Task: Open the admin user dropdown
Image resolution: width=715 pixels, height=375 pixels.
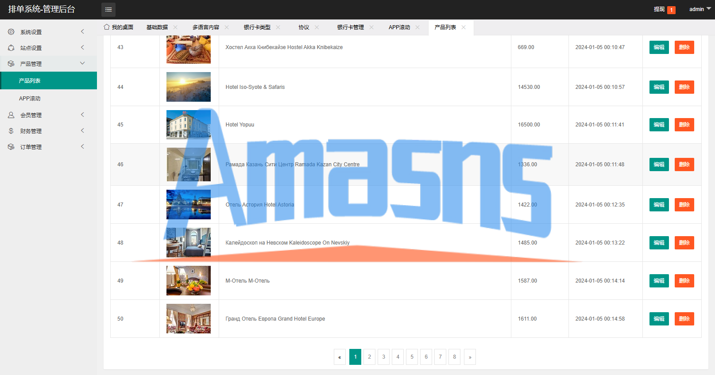Action: (x=700, y=9)
